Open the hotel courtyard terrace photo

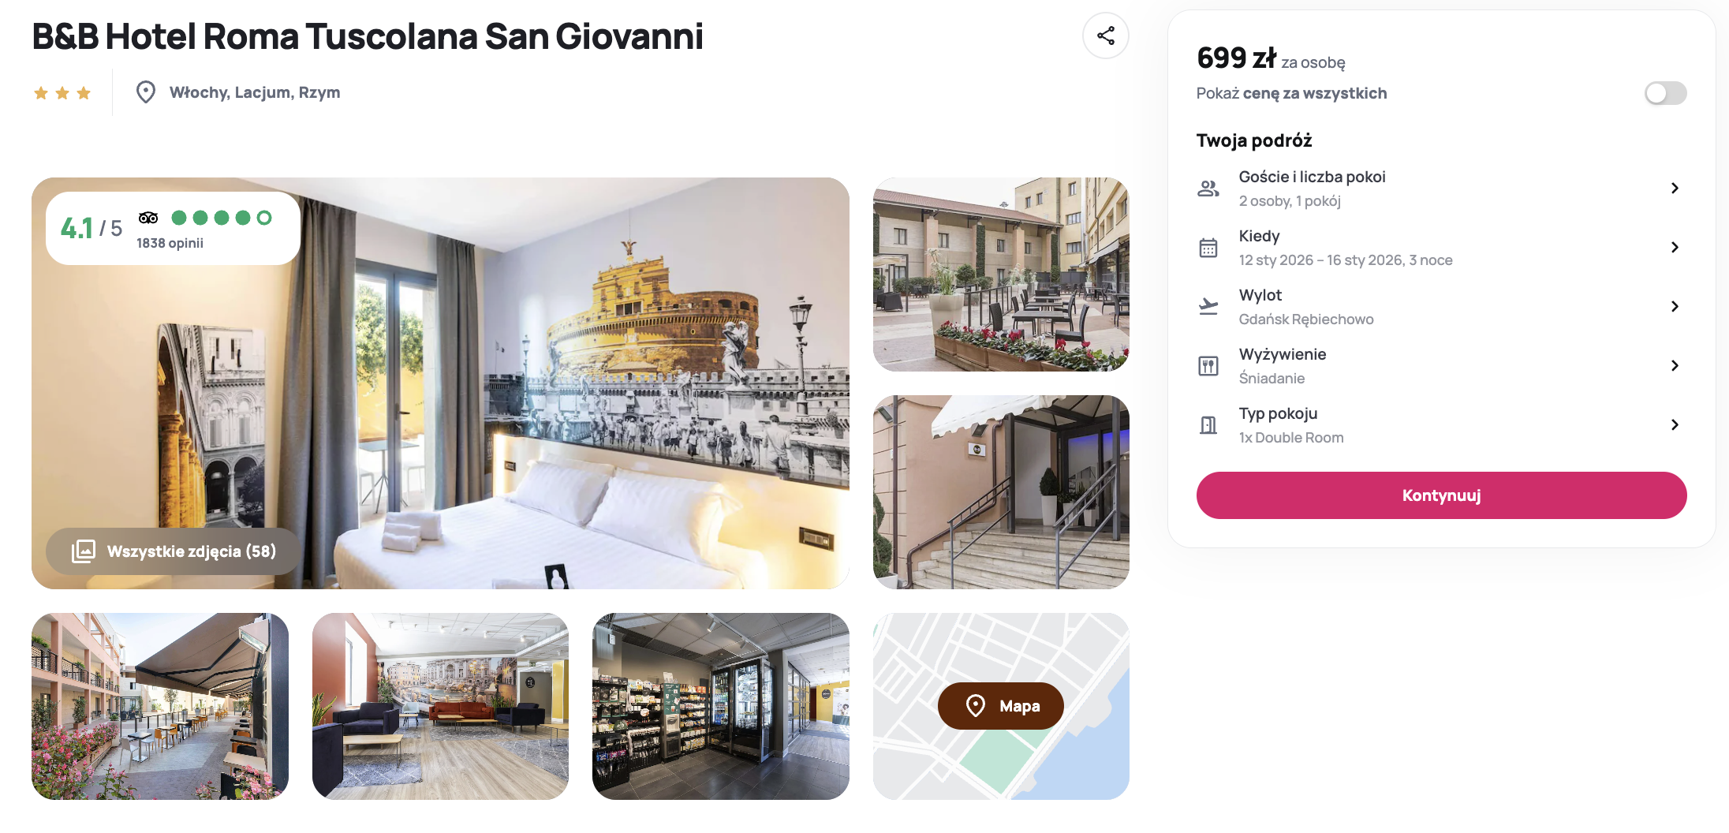(x=1001, y=275)
